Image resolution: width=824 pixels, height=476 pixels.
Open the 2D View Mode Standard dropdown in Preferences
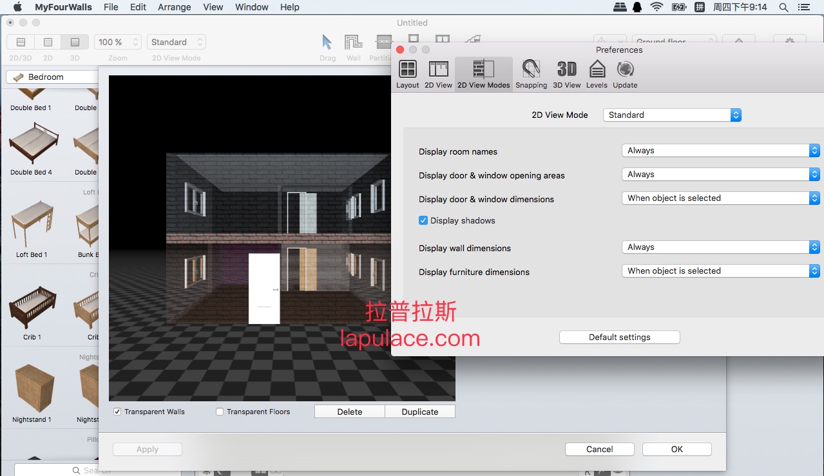tap(672, 115)
